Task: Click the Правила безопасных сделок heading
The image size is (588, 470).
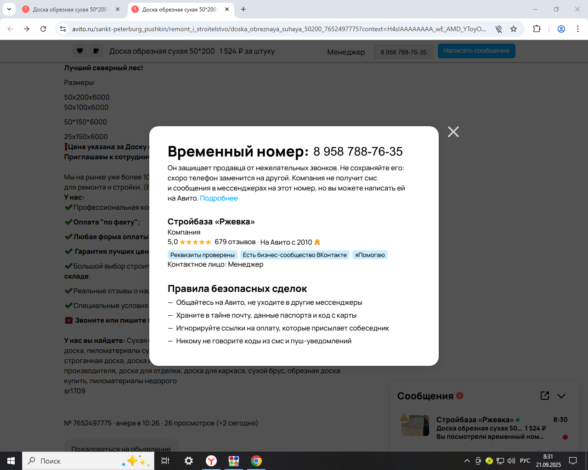Action: [237, 289]
